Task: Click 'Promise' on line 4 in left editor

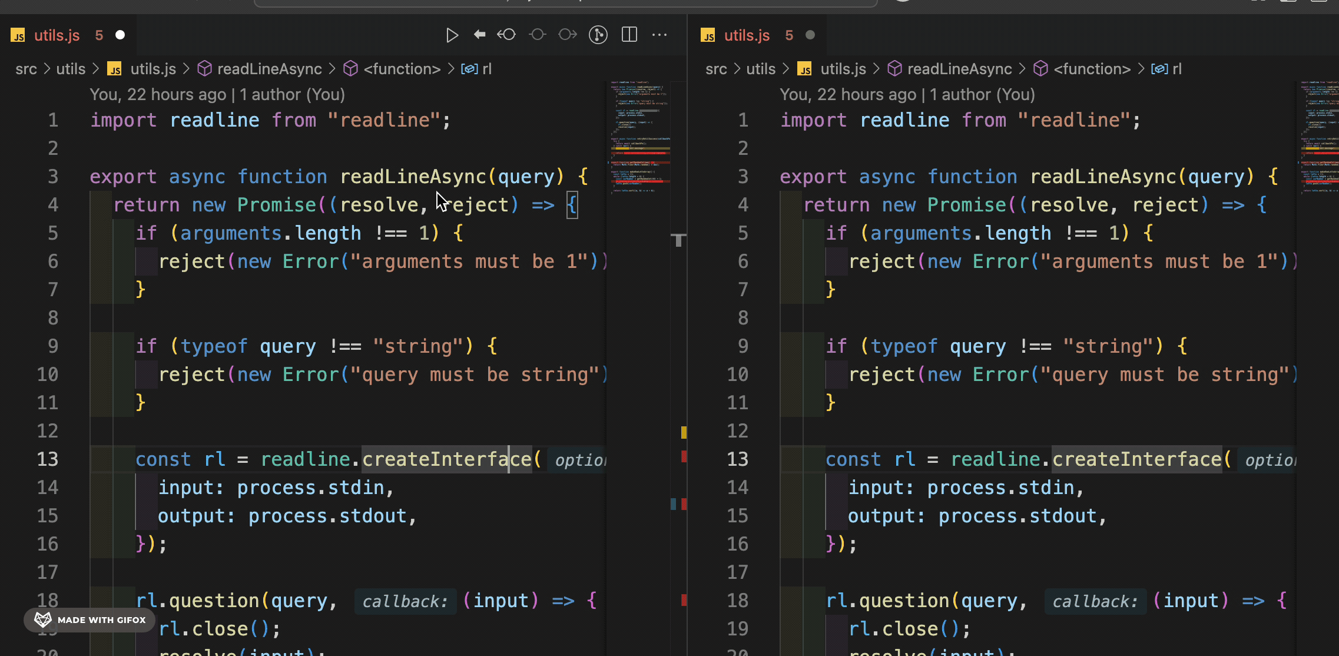Action: pos(277,205)
